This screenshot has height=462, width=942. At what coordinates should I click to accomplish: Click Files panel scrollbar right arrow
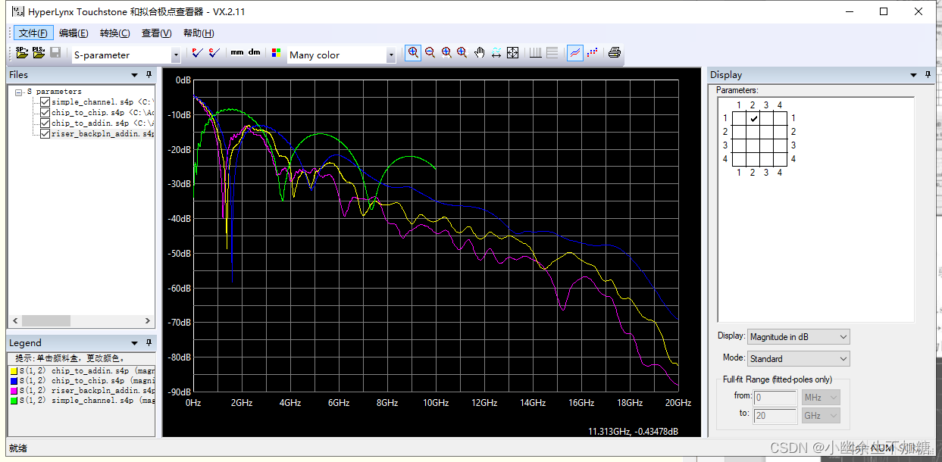pos(149,320)
